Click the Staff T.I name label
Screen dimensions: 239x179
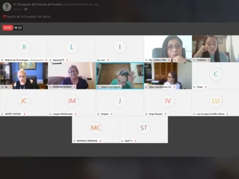129,141
